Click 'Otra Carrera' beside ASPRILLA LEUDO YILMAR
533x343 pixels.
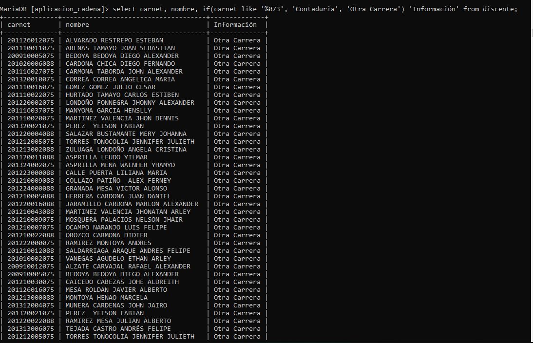tap(237, 157)
